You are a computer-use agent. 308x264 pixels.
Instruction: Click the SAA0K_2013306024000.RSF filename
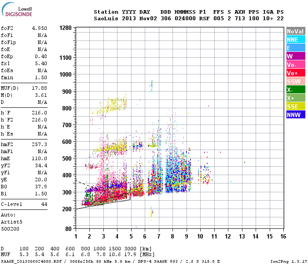[x=31, y=261]
